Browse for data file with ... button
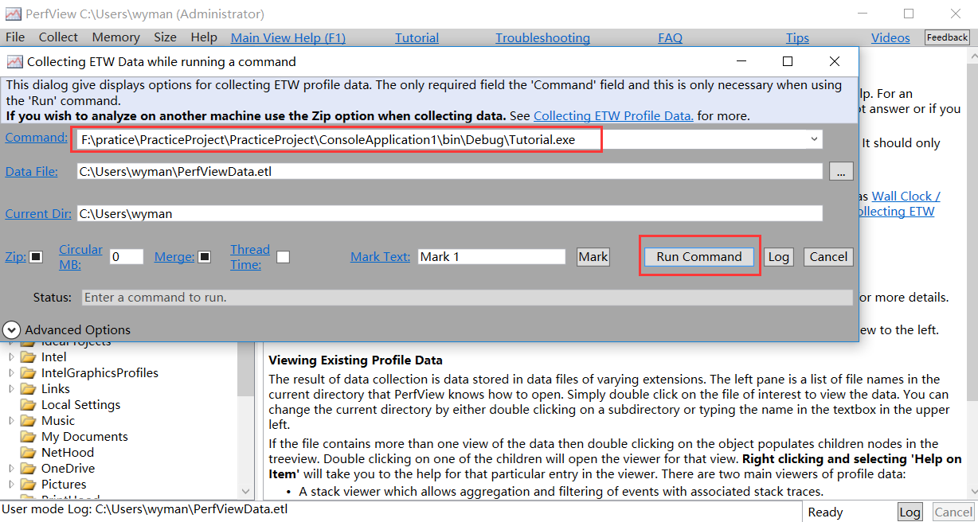This screenshot has width=978, height=522. click(x=841, y=171)
